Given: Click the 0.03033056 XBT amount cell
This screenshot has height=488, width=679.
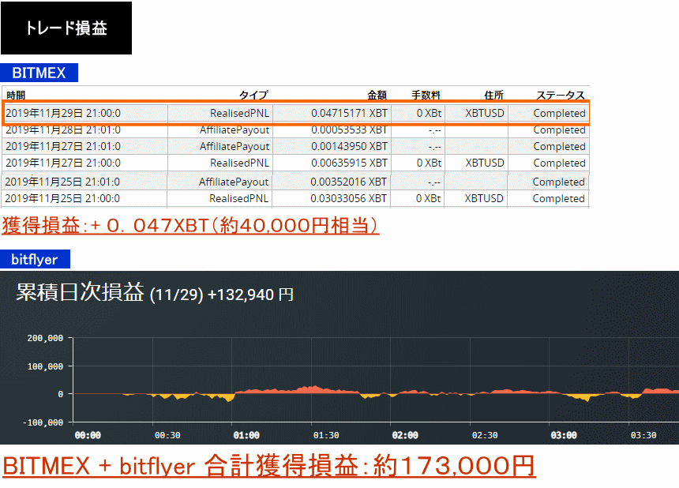Looking at the screenshot, I should [349, 198].
